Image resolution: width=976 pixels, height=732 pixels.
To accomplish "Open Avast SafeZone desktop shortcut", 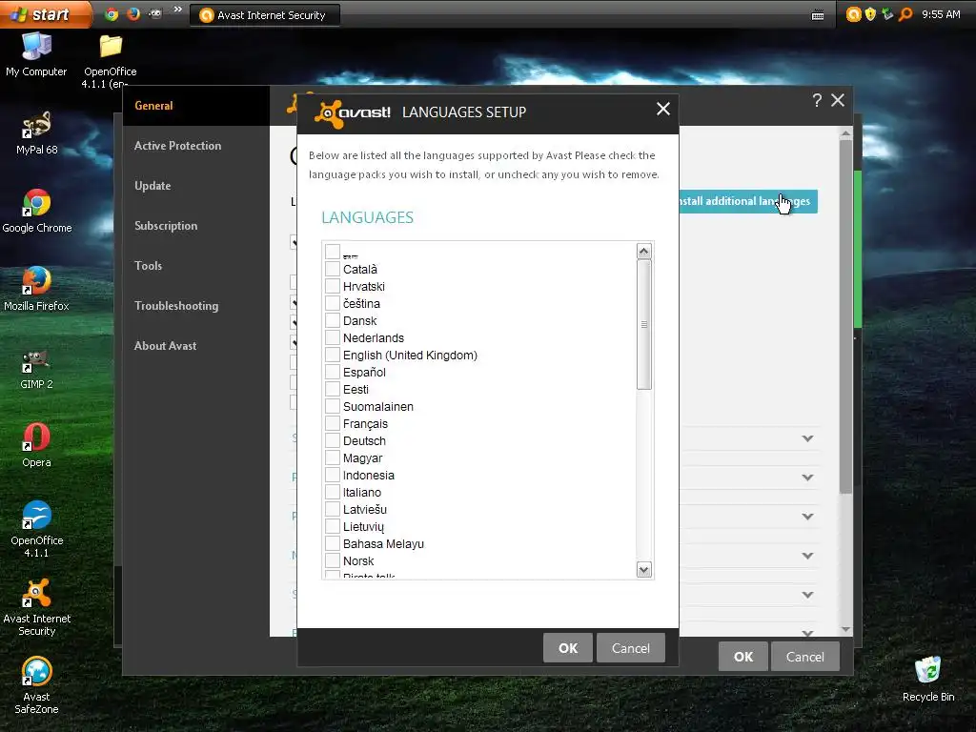I will [x=37, y=685].
